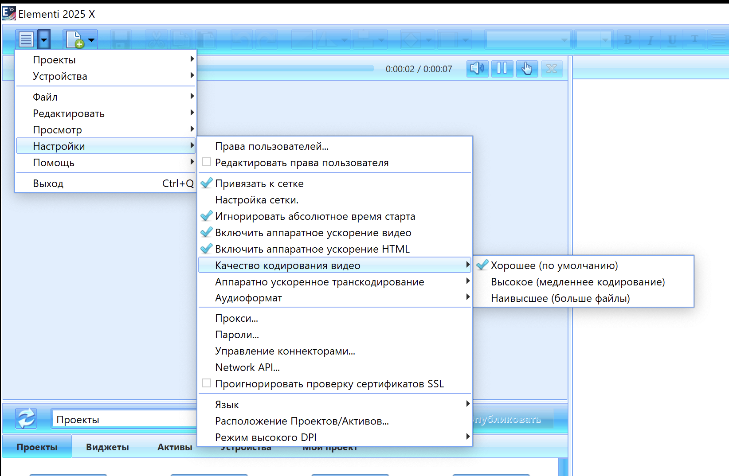The height and width of the screenshot is (476, 729).
Task: Refresh the projects list with arrows icon
Action: click(x=26, y=418)
